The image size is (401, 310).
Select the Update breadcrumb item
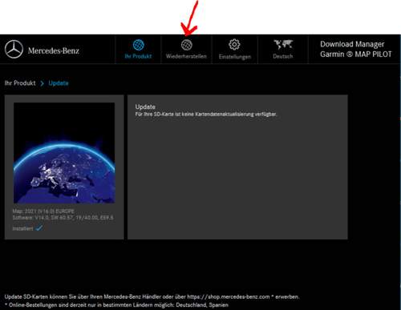pyautogui.click(x=59, y=83)
